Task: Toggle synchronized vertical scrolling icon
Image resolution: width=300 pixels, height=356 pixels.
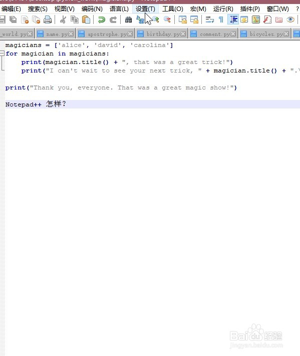Action: [182, 19]
